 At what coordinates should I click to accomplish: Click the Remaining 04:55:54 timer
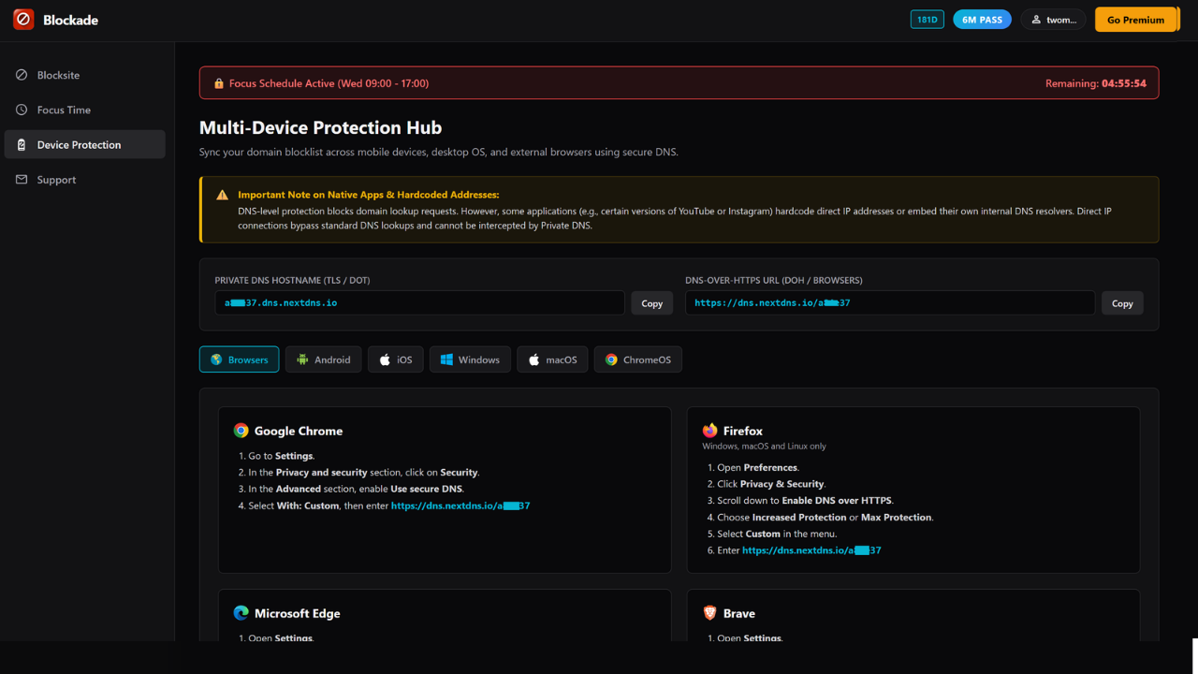tap(1096, 83)
